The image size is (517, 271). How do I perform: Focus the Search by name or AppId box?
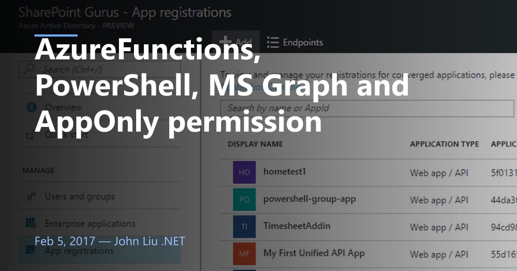click(368, 108)
